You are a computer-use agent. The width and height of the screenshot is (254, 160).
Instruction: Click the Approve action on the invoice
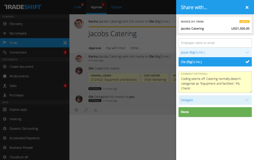95,48
